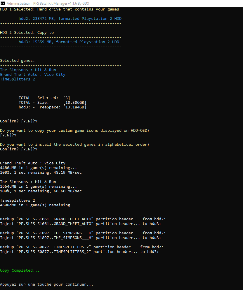The image size is (243, 290).
Task: Click Grand Theft Auto : Vice City entry
Action: pos(33,75)
